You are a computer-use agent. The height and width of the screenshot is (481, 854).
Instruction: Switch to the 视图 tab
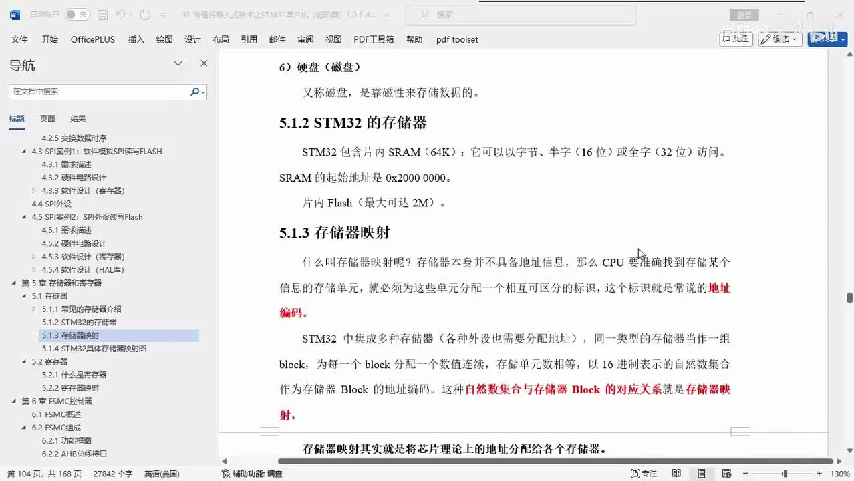[333, 39]
